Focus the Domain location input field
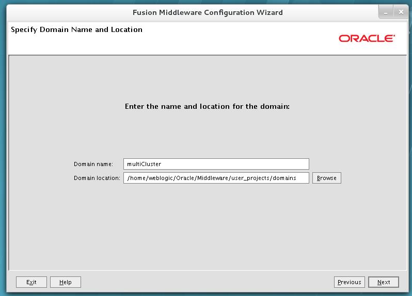The height and width of the screenshot is (296, 412). [x=216, y=178]
